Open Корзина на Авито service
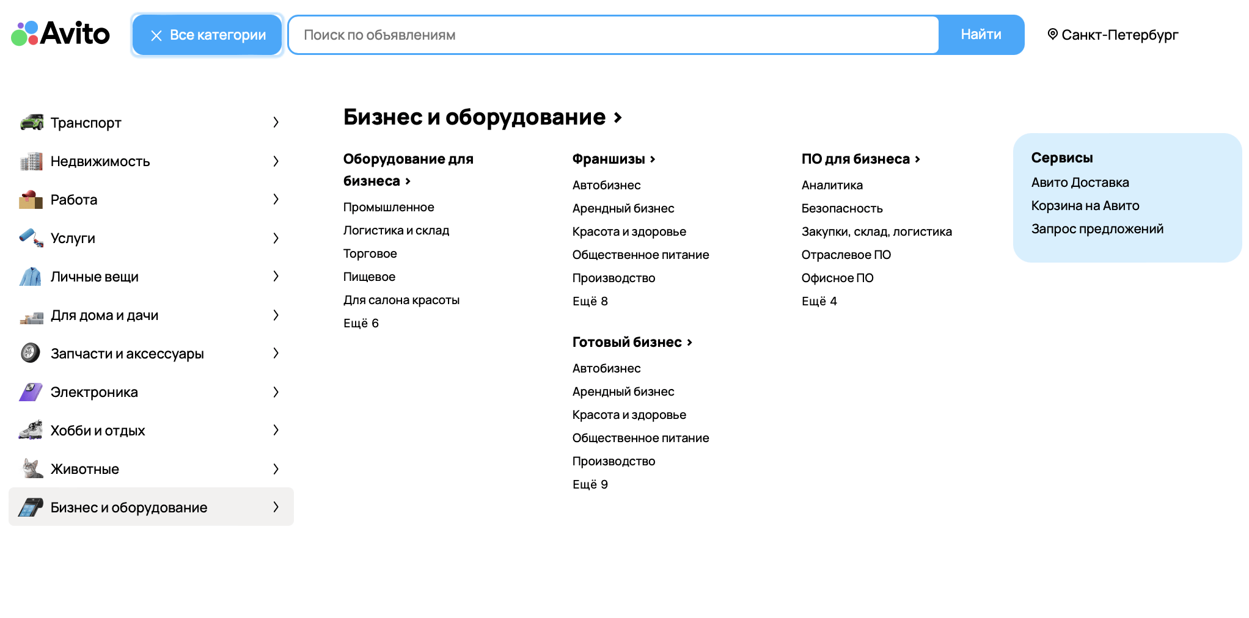The height and width of the screenshot is (618, 1249). tap(1085, 206)
